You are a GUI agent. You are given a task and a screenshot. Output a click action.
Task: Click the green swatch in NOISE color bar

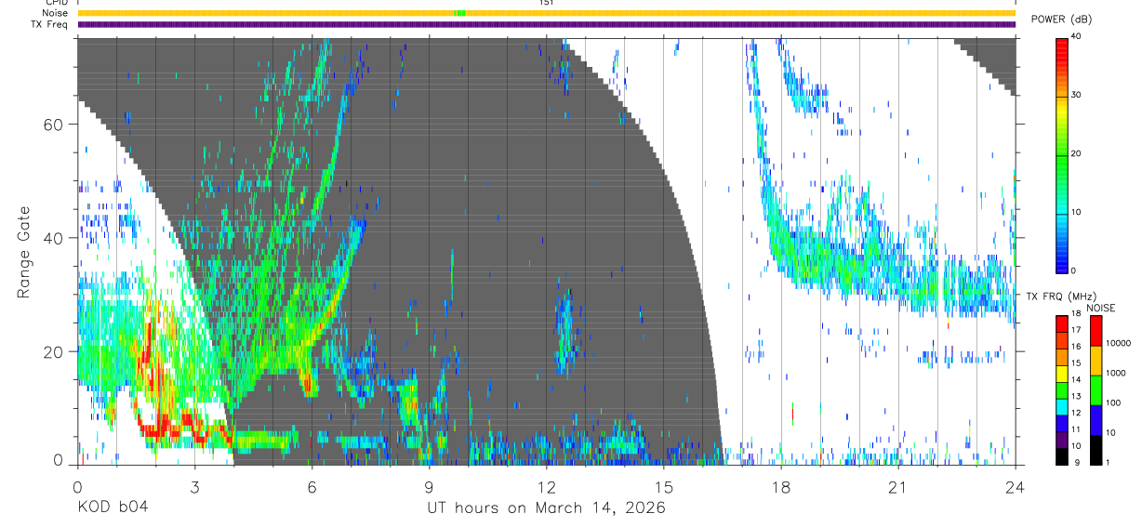pyautogui.click(x=1096, y=390)
